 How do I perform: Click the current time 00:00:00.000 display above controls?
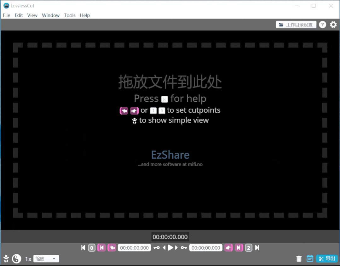coord(170,237)
